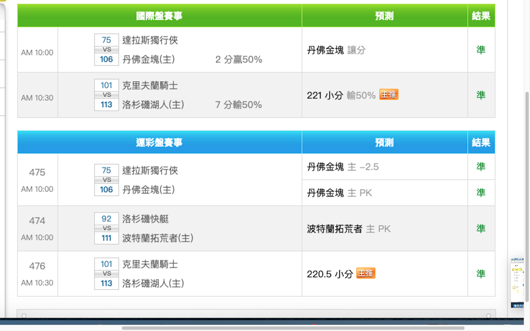
Task: Click score 92 for 洛杉磯快艇
Action: [106, 218]
